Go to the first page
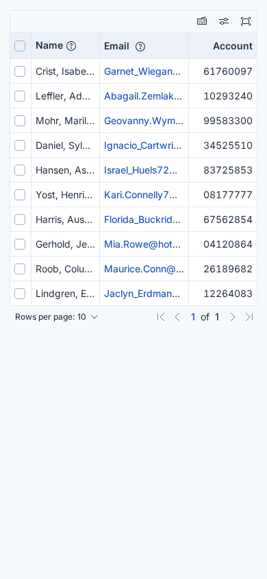 tap(161, 317)
